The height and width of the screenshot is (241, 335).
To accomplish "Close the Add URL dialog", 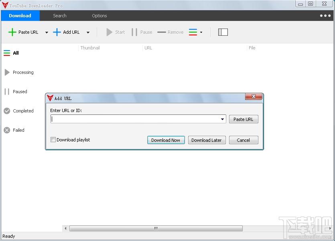I will coord(254,96).
